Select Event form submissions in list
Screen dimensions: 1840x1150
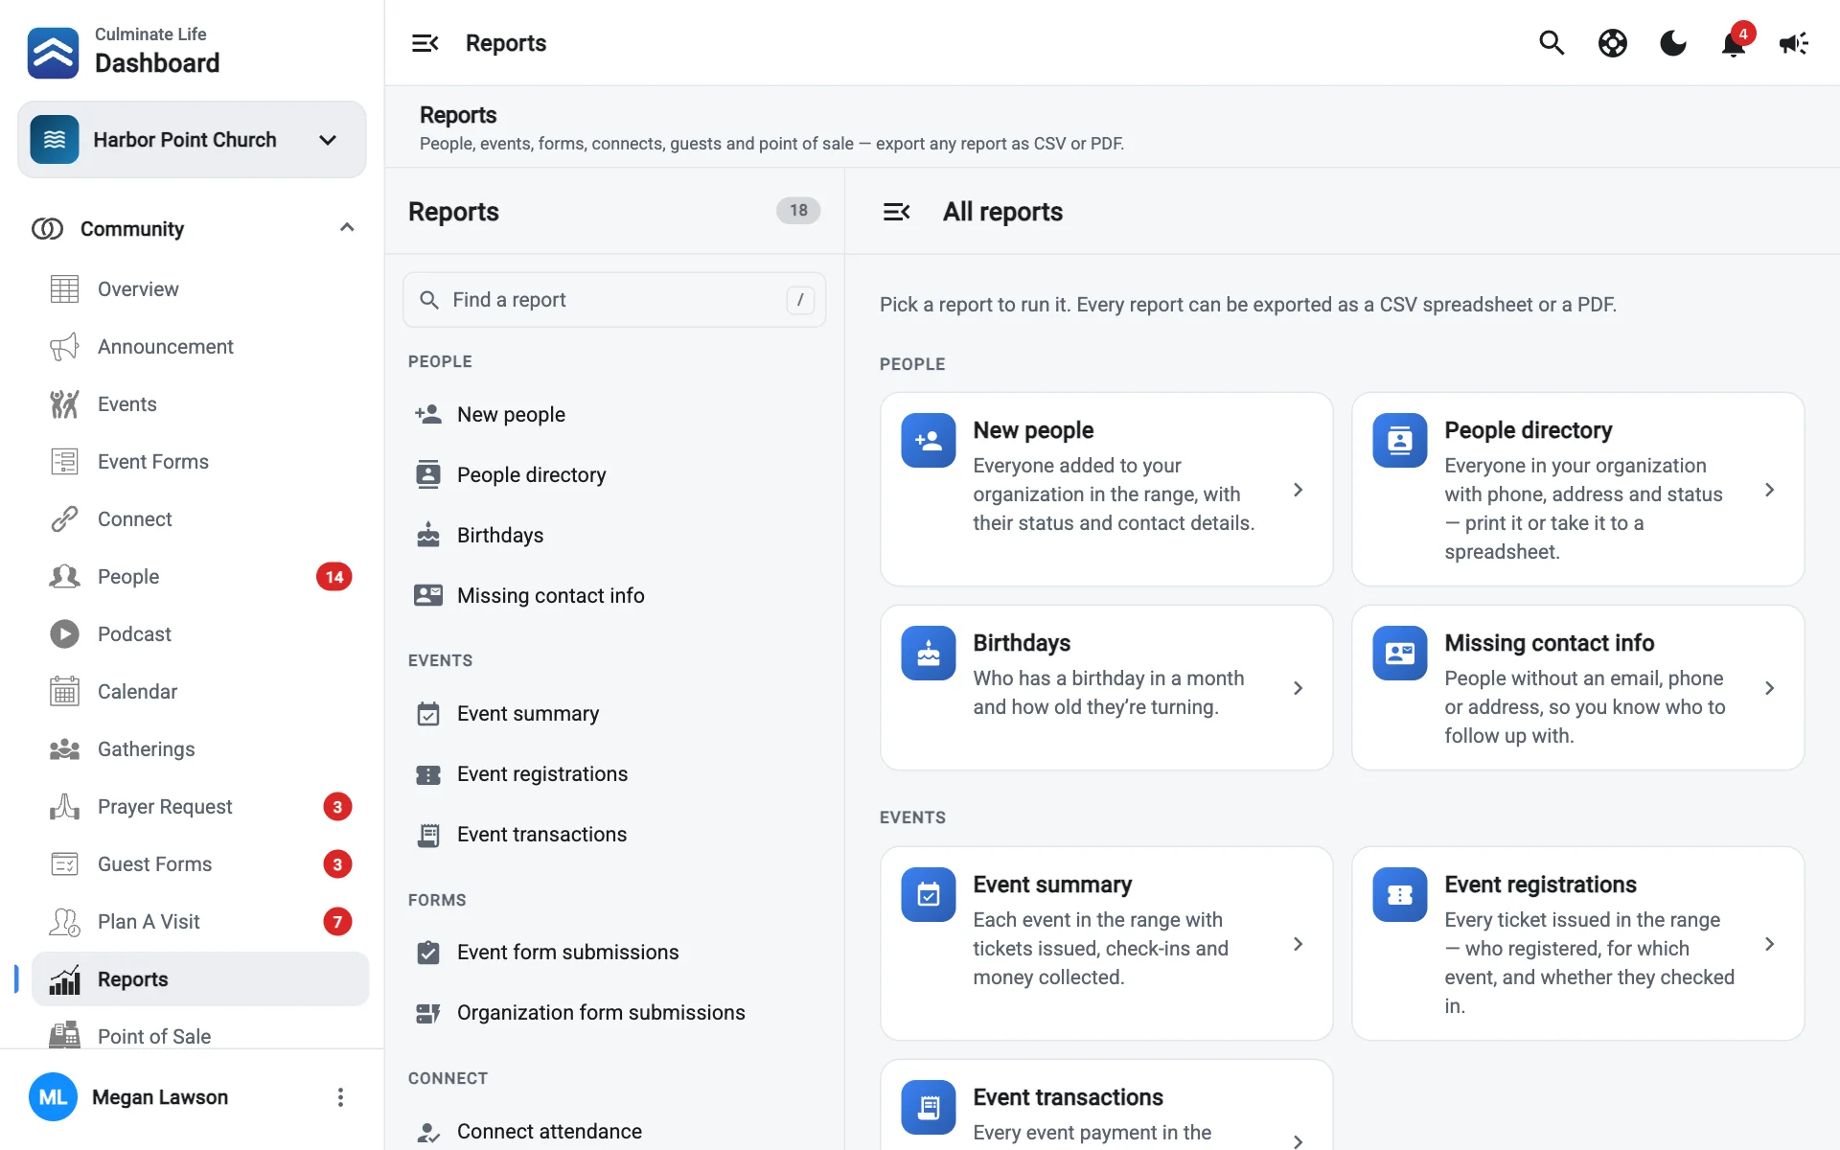tap(614, 953)
